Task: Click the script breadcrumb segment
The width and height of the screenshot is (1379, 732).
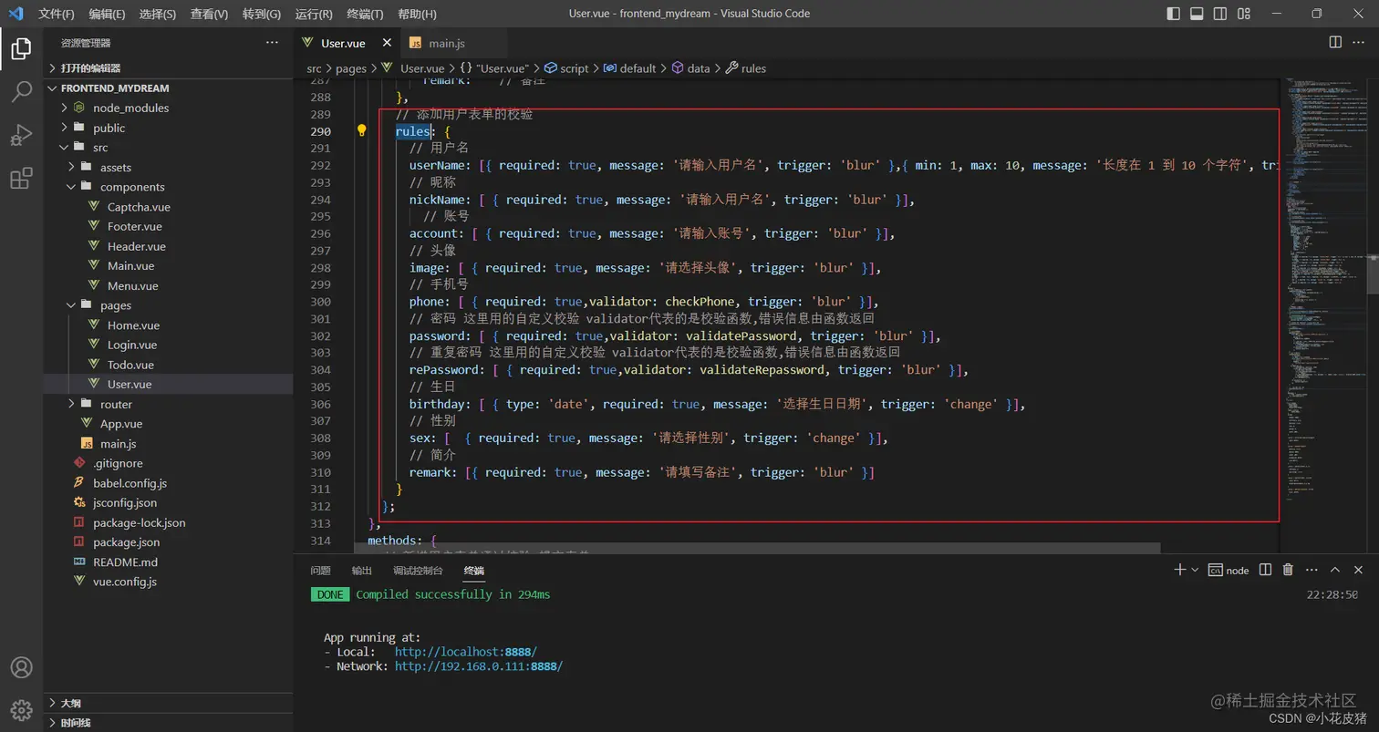Action: click(574, 68)
